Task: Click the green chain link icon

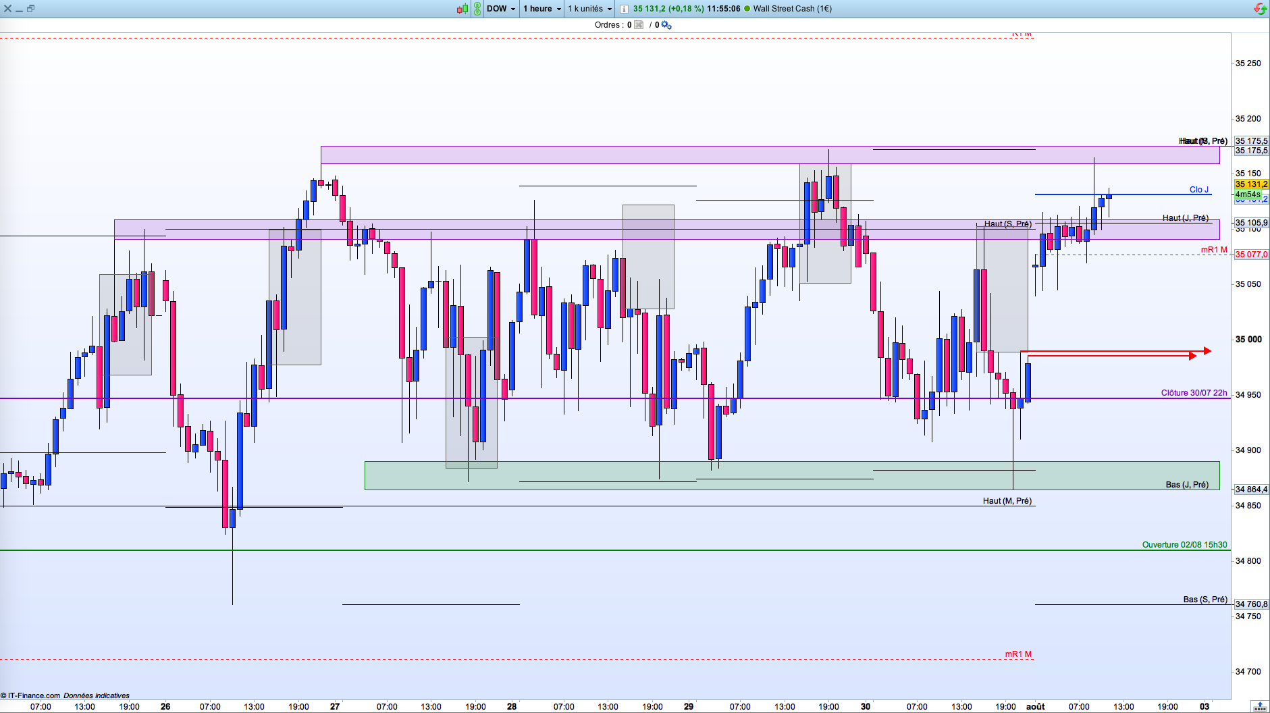Action: tap(477, 9)
